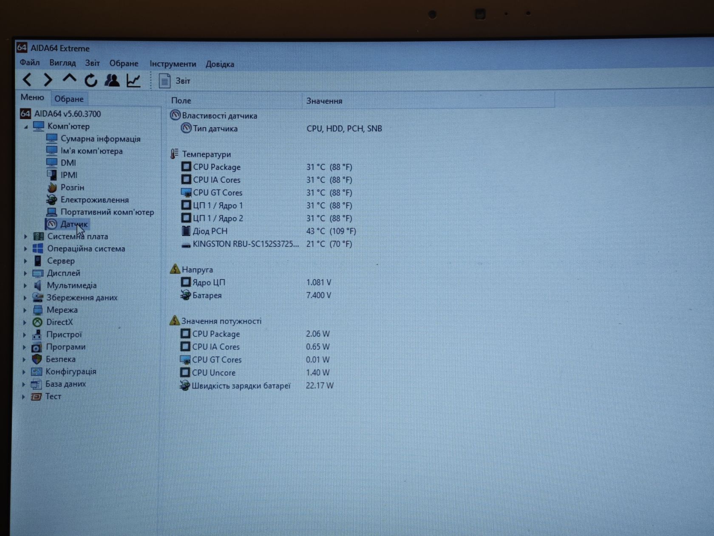Switch to the Обране tab in sidebar

(x=69, y=99)
